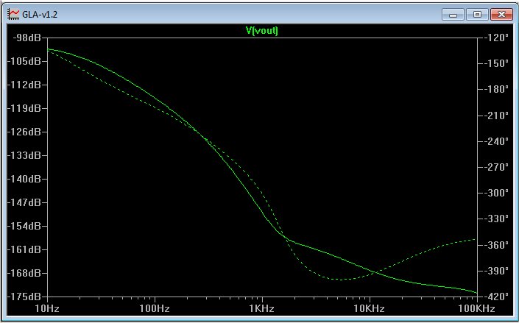519x323 pixels.
Task: Click the 1KHz frequency axis label
Action: click(x=262, y=309)
